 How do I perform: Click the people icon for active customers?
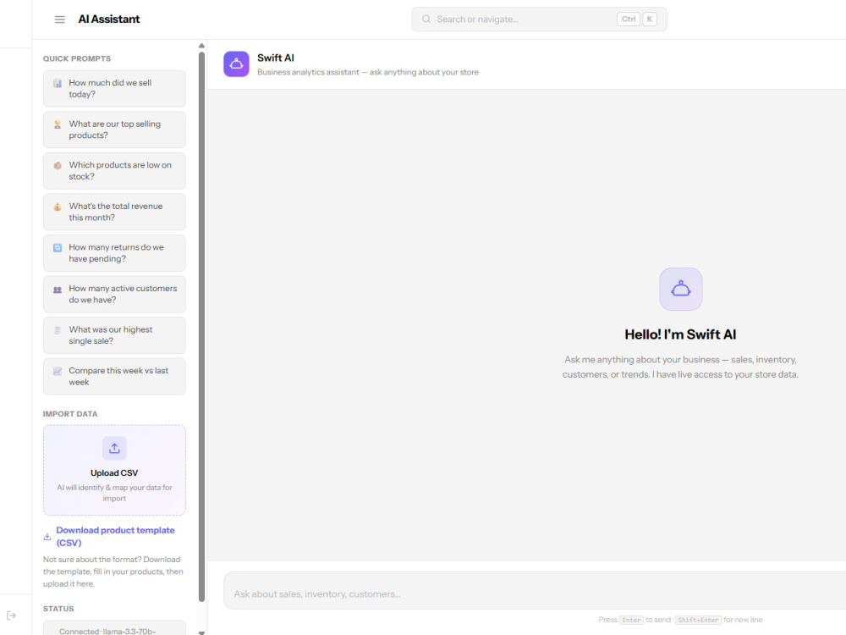58,290
